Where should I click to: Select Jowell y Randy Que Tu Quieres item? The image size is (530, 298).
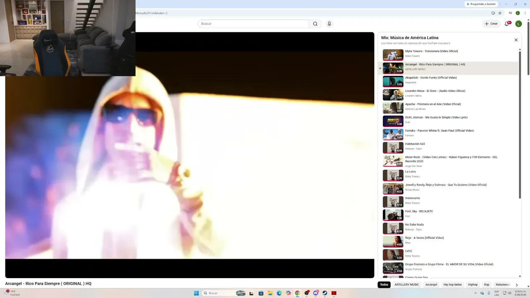point(448,188)
